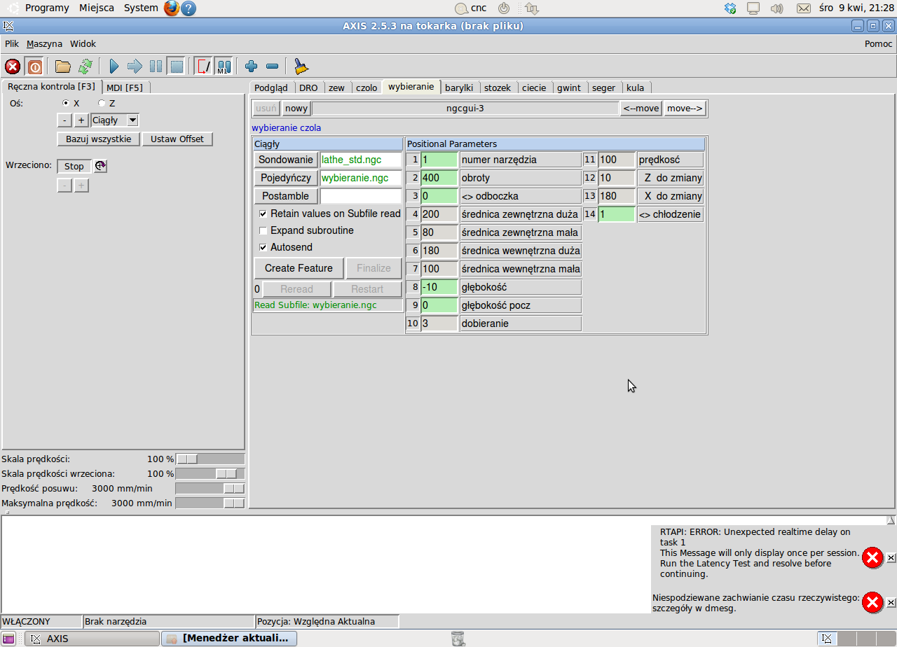Screen dimensions: 897x647
Task: Open Maszyna menu
Action: tap(44, 43)
